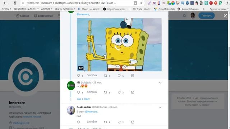Open the Yandex logo button in the browser toolbar
Screen dimensions: 230x129
point(15,3)
